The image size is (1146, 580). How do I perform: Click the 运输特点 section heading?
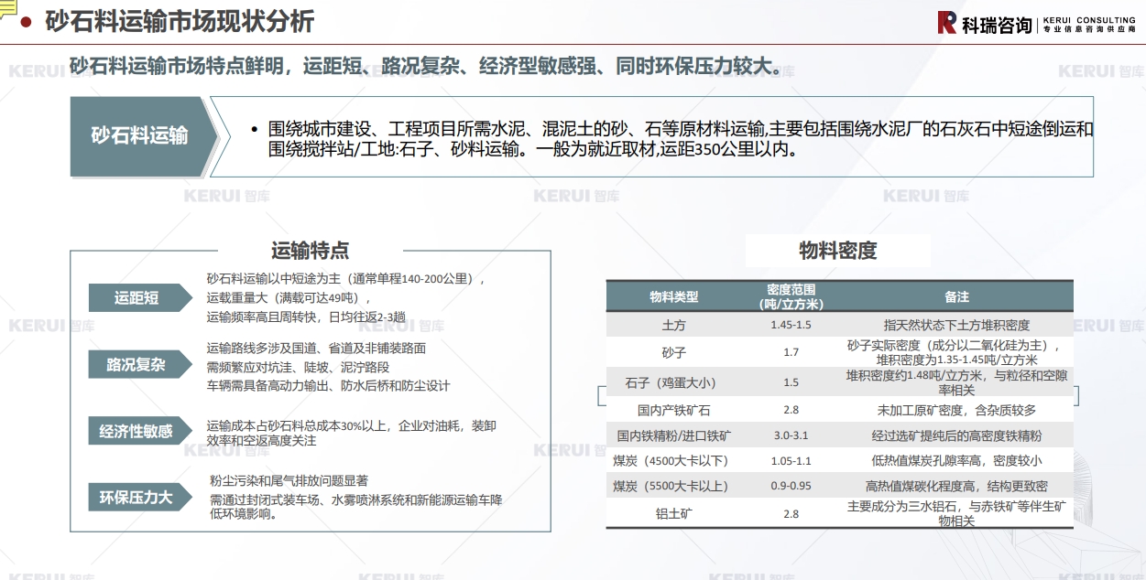click(310, 251)
